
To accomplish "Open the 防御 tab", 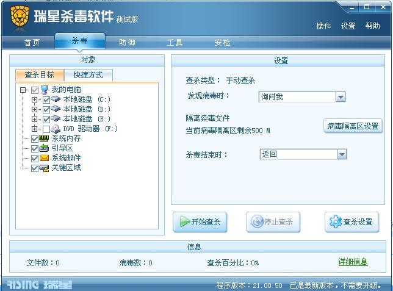I will pyautogui.click(x=127, y=42).
